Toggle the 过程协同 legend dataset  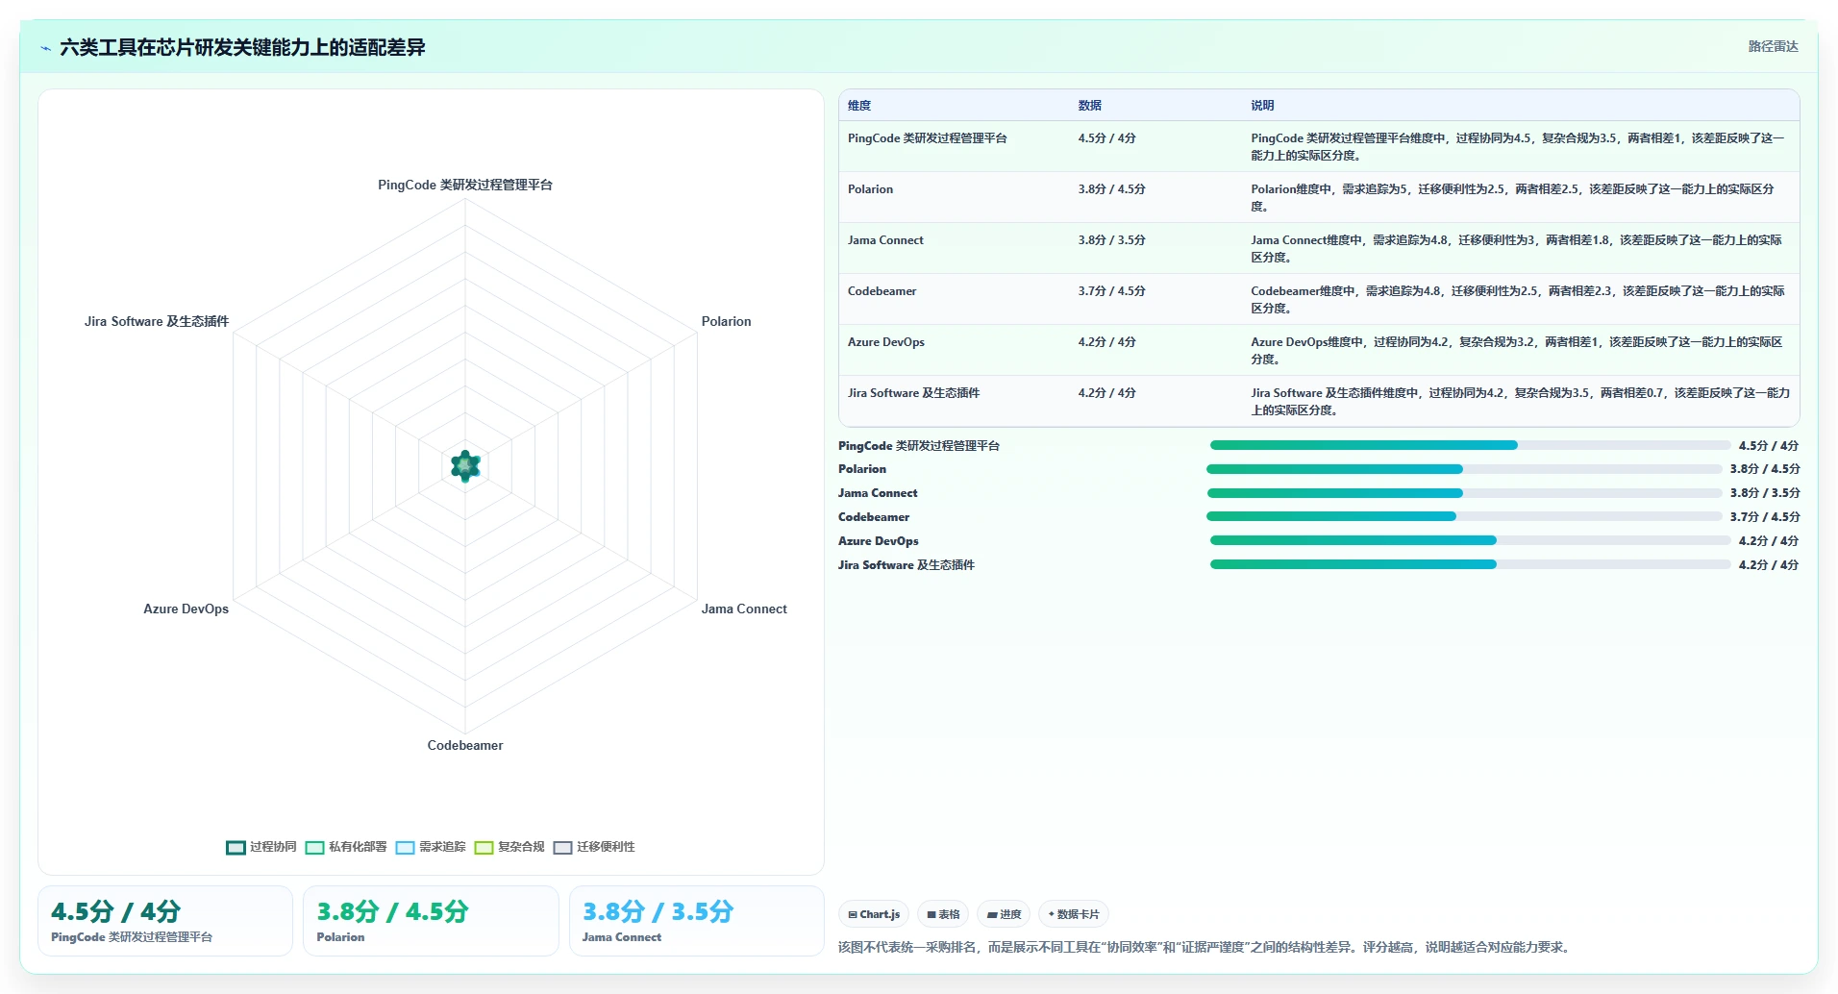(261, 847)
